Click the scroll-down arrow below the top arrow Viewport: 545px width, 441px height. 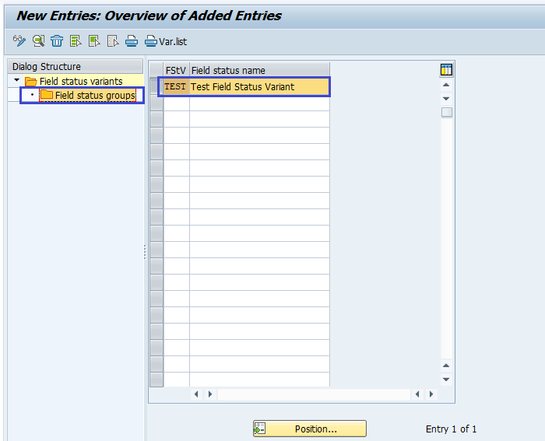pos(446,99)
